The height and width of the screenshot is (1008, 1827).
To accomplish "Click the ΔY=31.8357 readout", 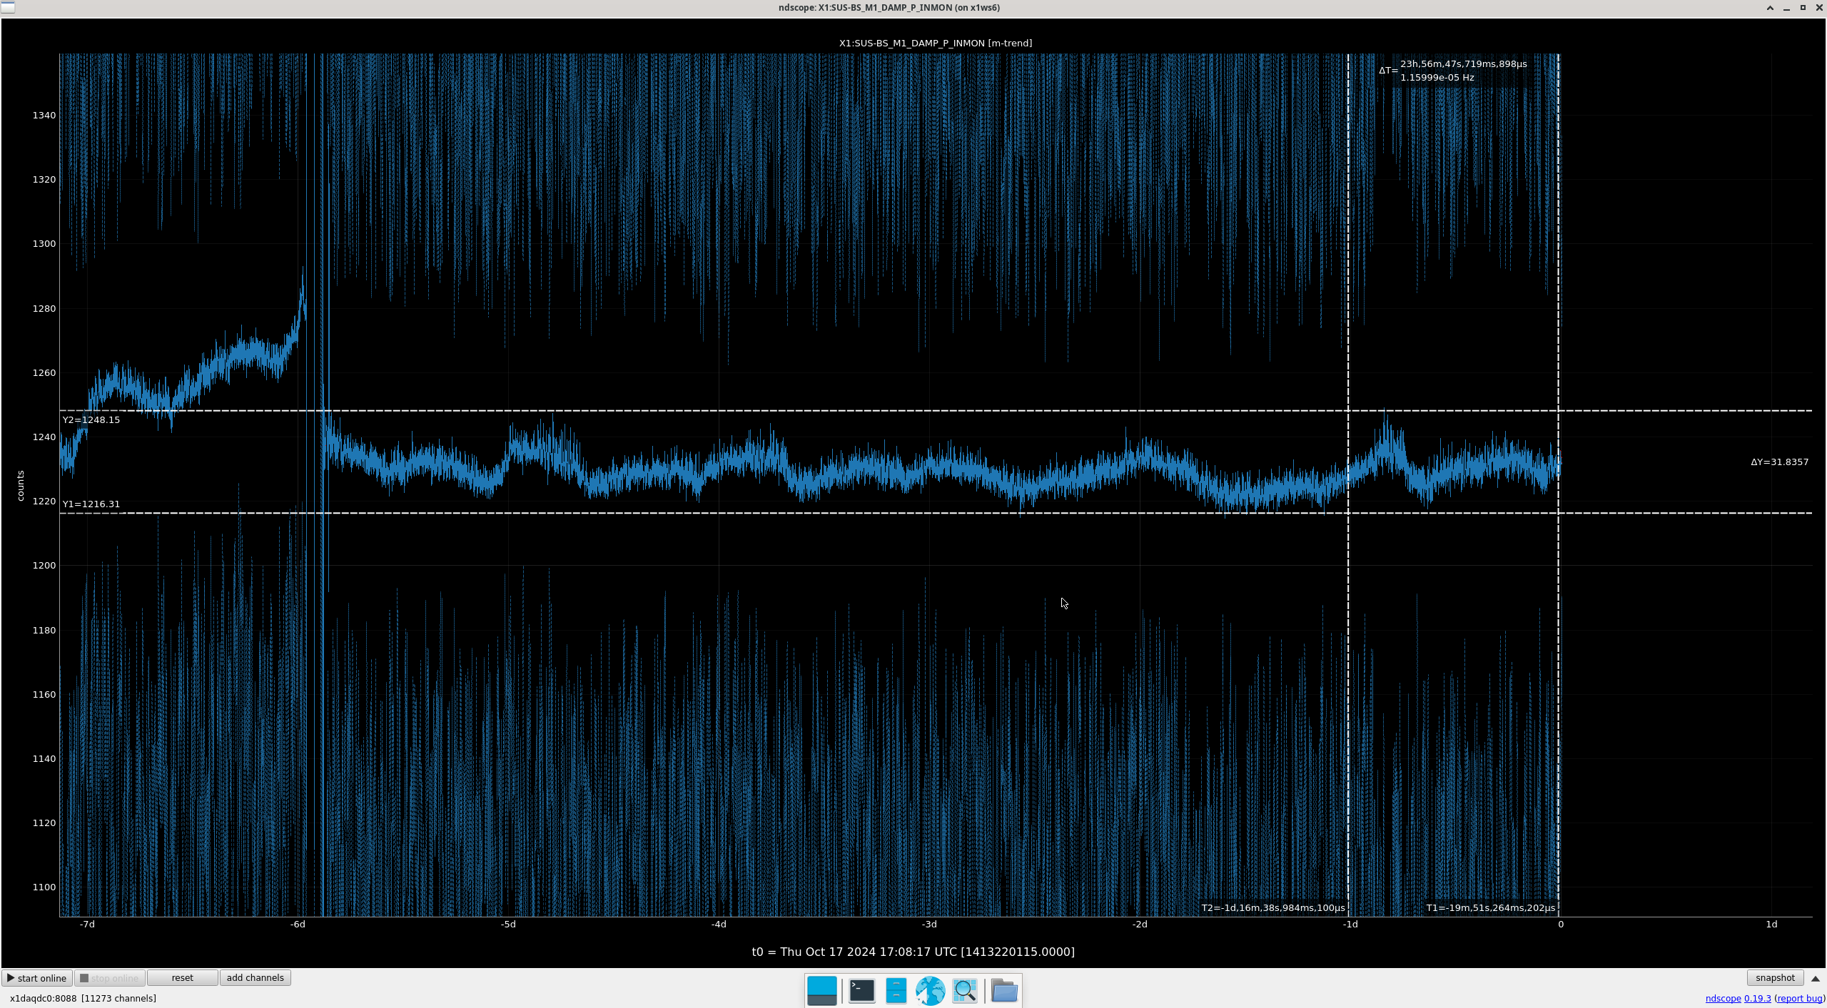I will click(x=1779, y=462).
